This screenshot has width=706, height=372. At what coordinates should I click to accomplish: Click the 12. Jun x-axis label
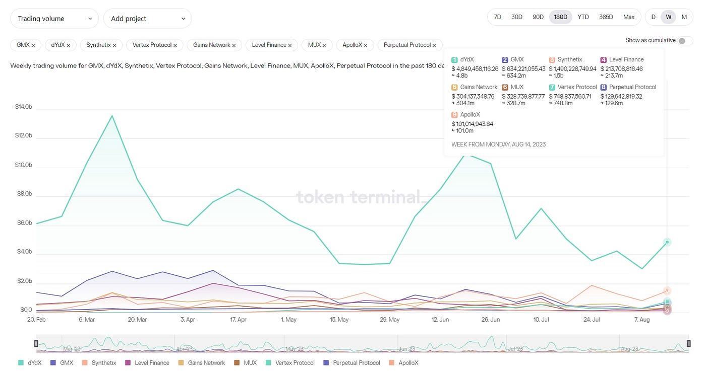pyautogui.click(x=441, y=320)
